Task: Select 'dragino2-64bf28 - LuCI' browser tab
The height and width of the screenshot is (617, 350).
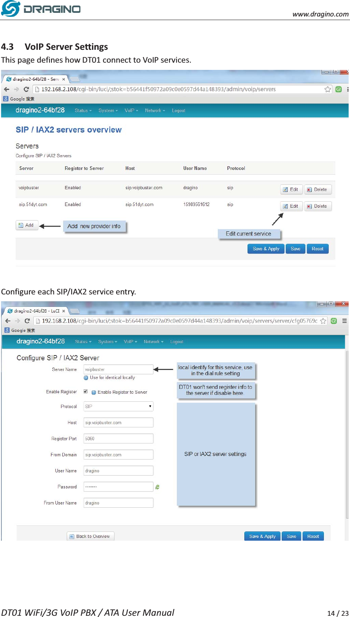Action: 36,311
